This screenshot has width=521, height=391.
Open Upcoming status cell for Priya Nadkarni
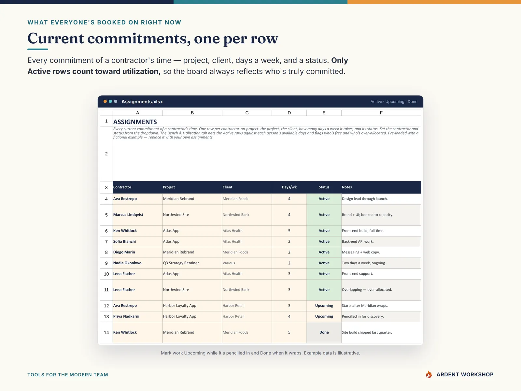click(x=324, y=316)
